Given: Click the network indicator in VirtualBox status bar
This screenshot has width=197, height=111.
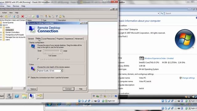Looking at the screenshot, I should [89, 101].
